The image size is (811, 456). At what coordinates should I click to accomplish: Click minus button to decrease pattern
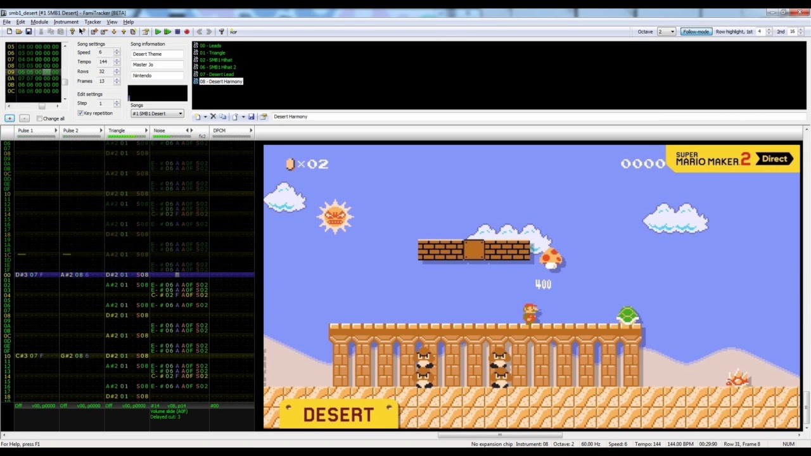click(24, 118)
